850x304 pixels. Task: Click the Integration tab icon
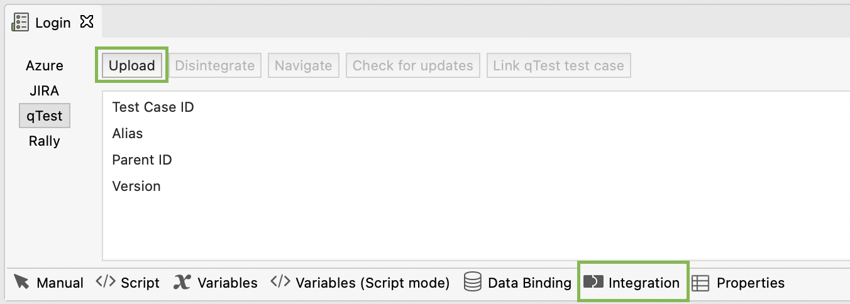(x=593, y=282)
